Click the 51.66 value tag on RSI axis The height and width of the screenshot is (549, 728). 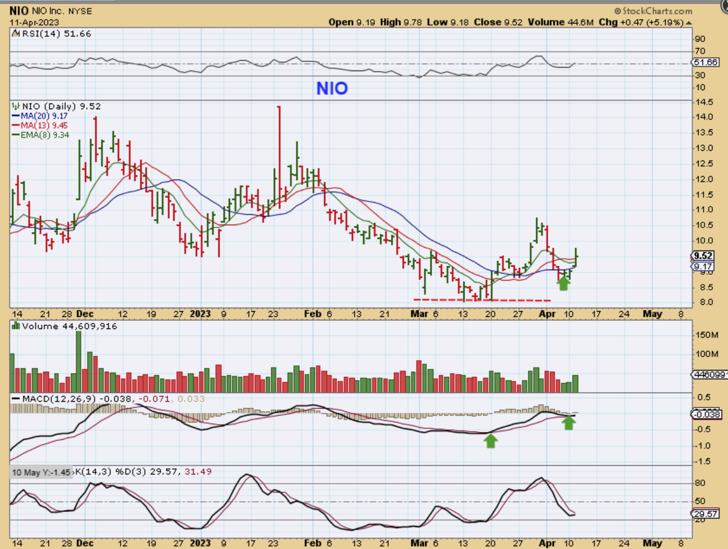click(x=705, y=62)
